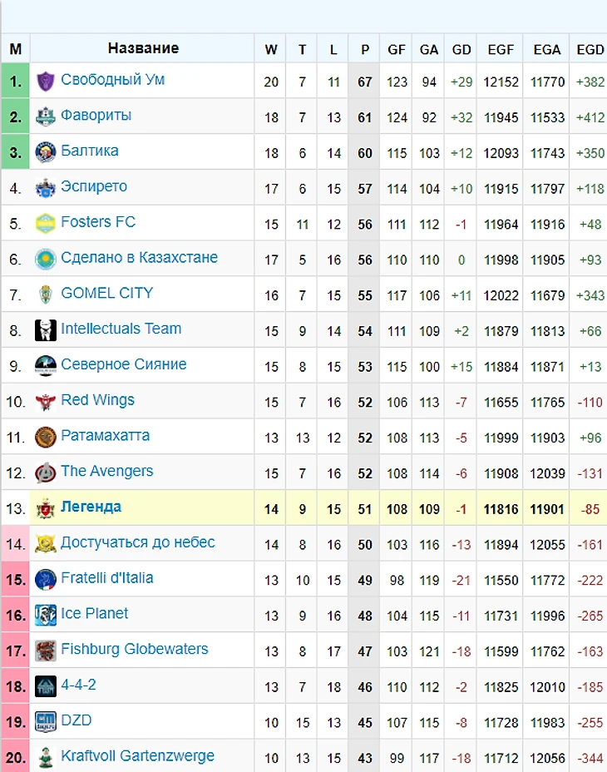Open the Фавориты team page link
The image size is (607, 772).
tap(96, 116)
